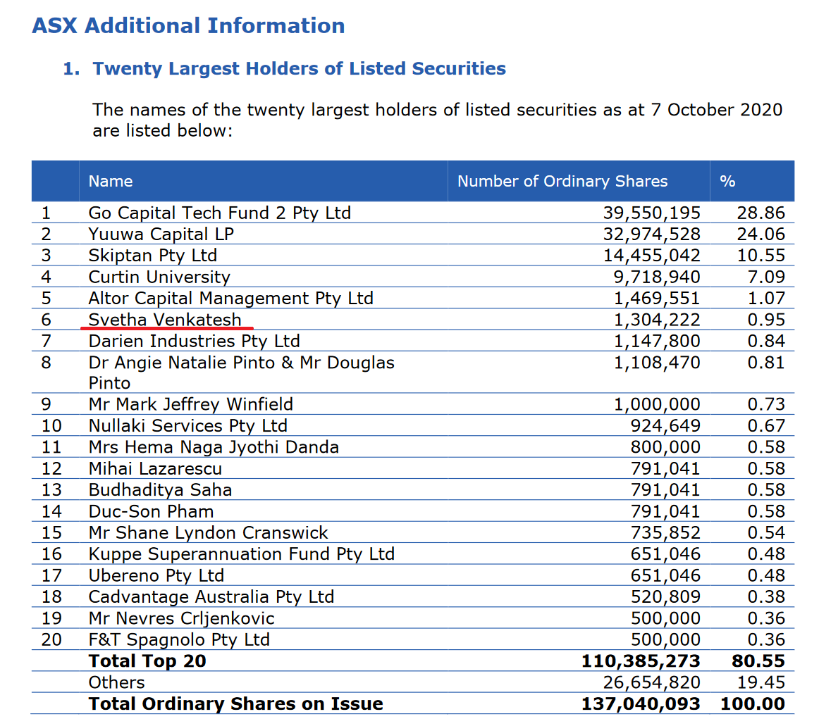Select 'Mr Shane Lyndon Cranswick' name
Viewport: 819px width, 726px height.
tap(209, 533)
